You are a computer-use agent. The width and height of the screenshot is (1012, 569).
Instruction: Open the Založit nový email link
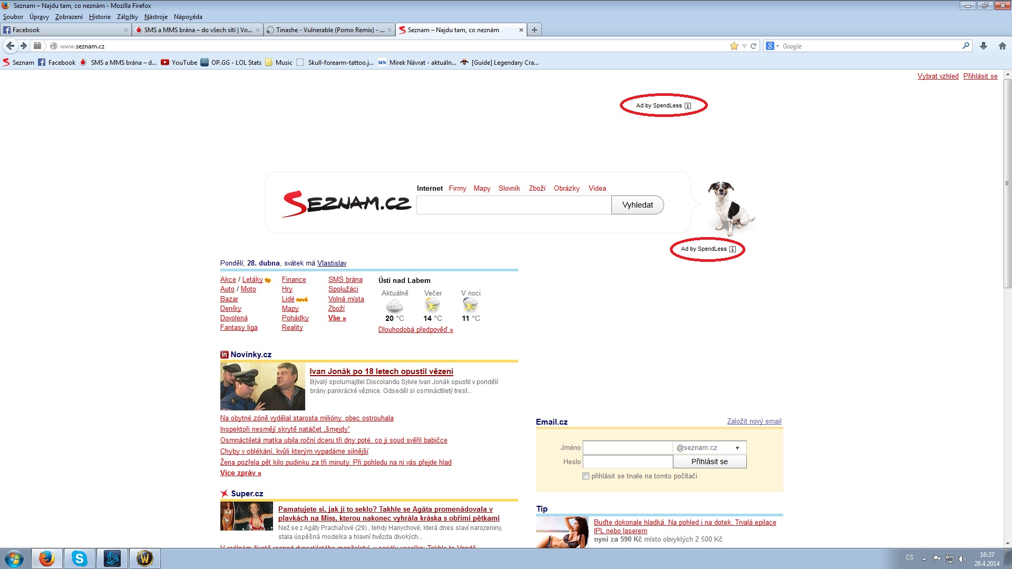coord(754,421)
